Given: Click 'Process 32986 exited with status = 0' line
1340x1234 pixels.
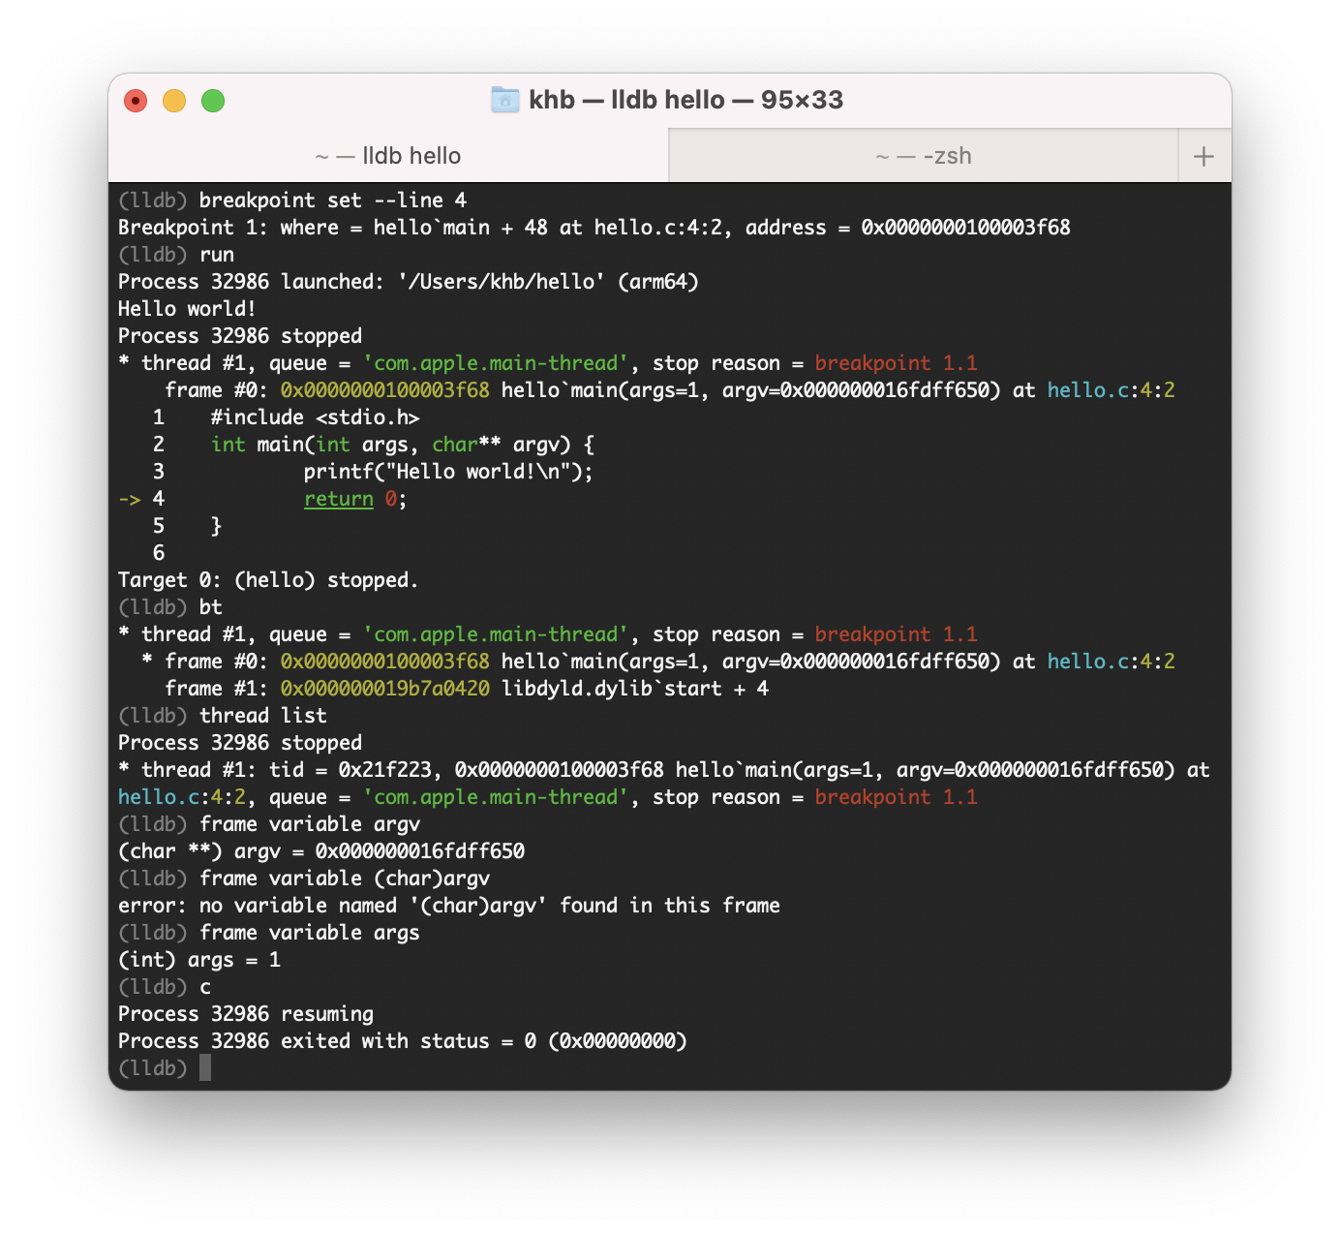Looking at the screenshot, I should (x=403, y=1041).
